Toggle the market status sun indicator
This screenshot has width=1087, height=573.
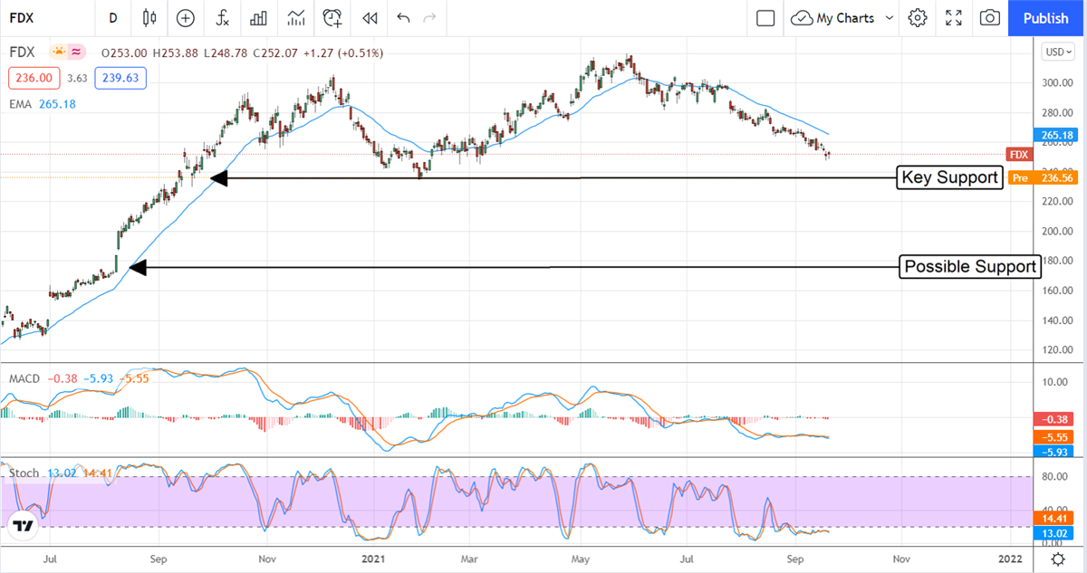pos(60,53)
